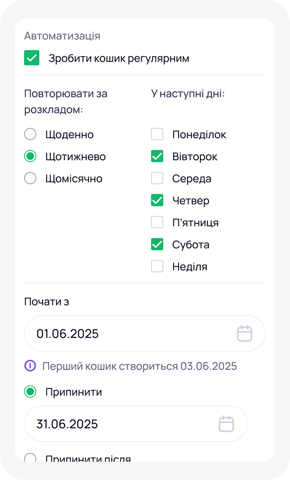Check the Неділя checkbox
The width and height of the screenshot is (290, 480).
(156, 266)
